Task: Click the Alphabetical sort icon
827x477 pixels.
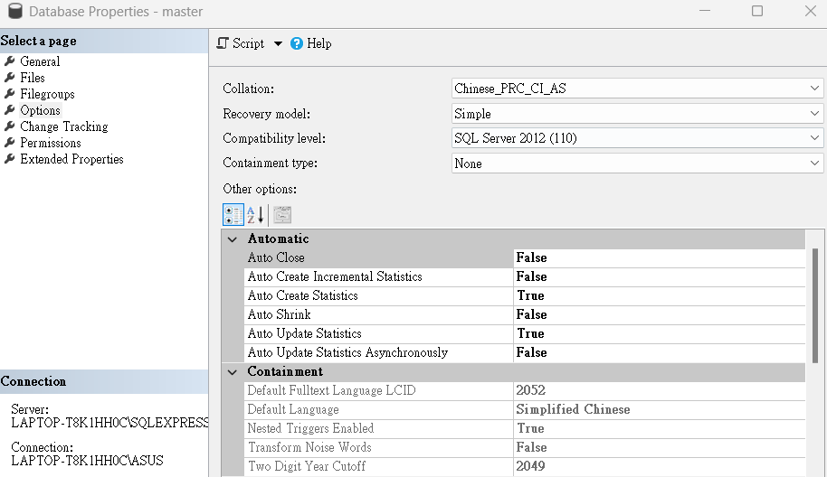Action: (x=256, y=215)
